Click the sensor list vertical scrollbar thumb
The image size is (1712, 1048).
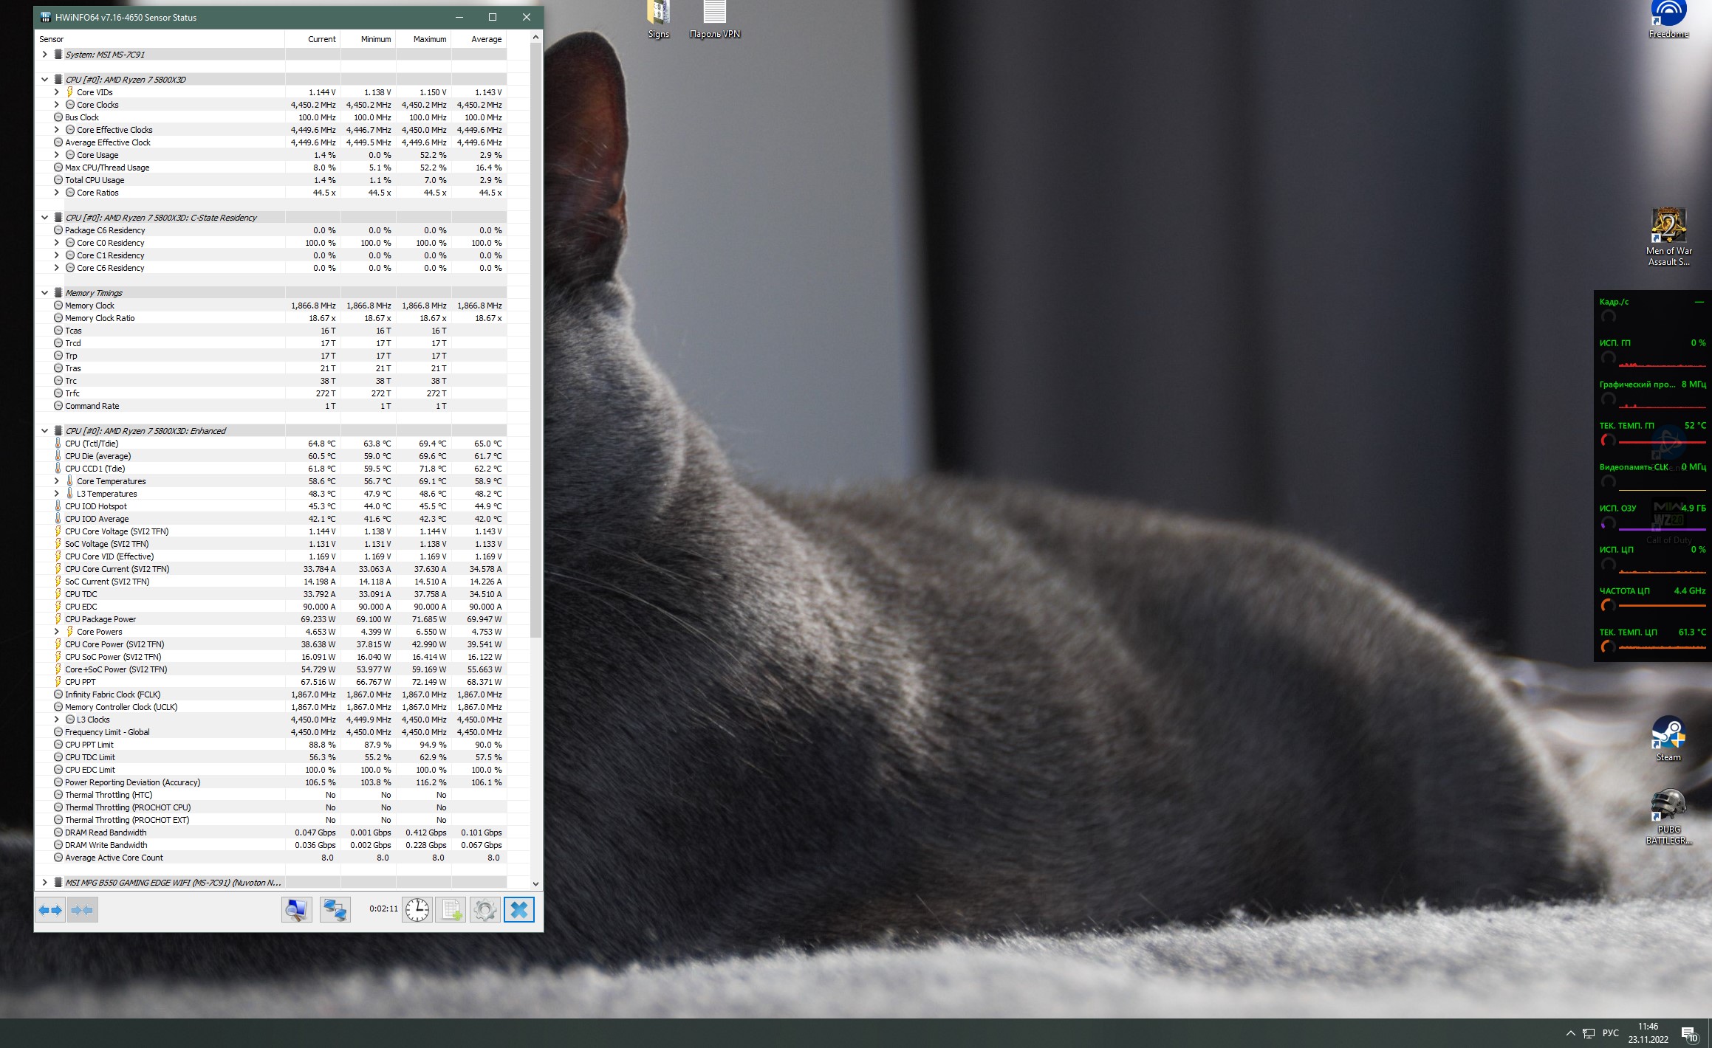[x=535, y=339]
